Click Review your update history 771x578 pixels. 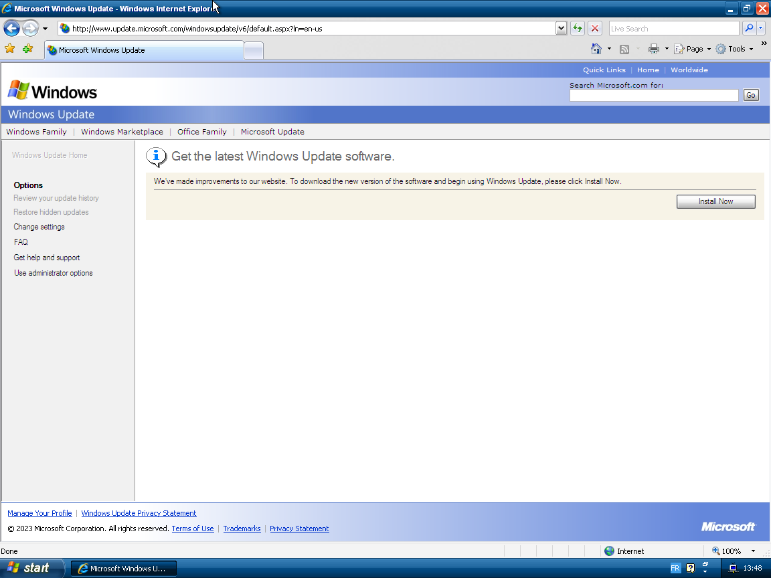pyautogui.click(x=56, y=198)
